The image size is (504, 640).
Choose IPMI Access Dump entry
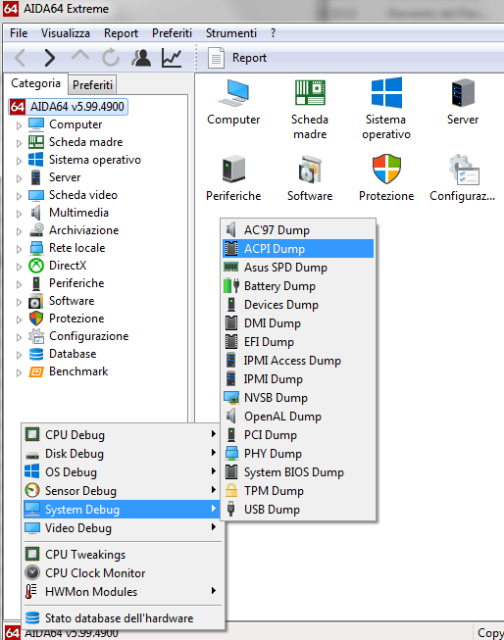298,361
